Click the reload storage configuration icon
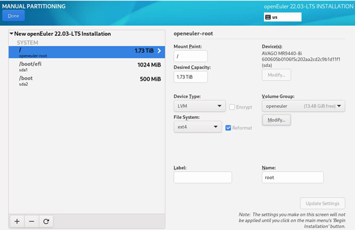Image resolution: width=355 pixels, height=230 pixels. tap(46, 221)
